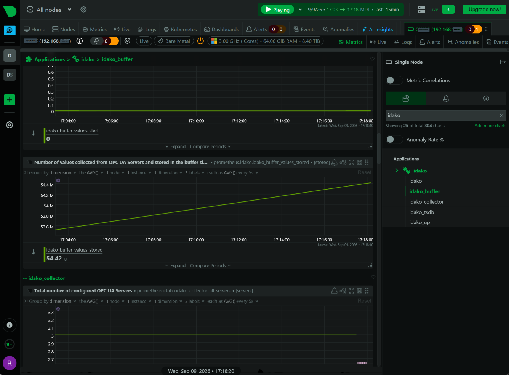Add a new space with plus icon
Viewport: 509px width, 375px height.
[10, 100]
